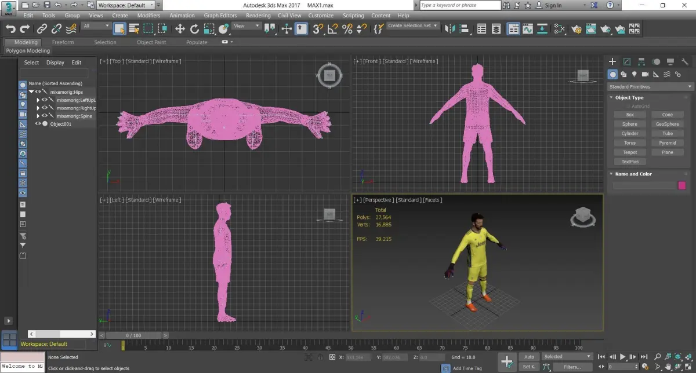
Task: Choose the Rectangular Selection Region tool
Action: (148, 28)
